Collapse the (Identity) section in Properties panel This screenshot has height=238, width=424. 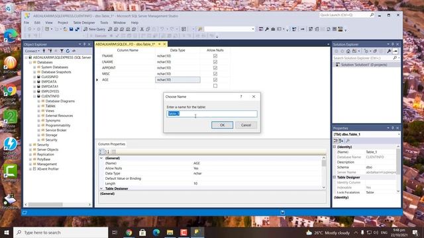[335, 147]
